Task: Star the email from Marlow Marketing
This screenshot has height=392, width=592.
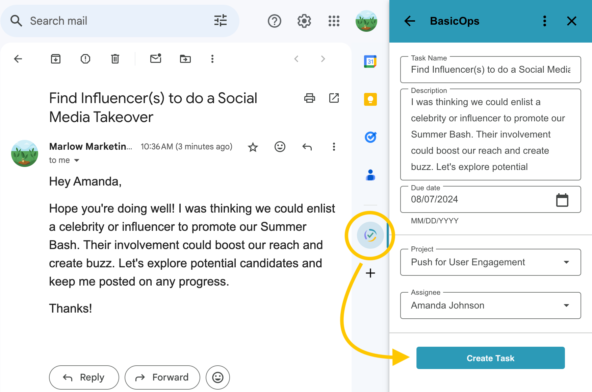Action: point(253,147)
